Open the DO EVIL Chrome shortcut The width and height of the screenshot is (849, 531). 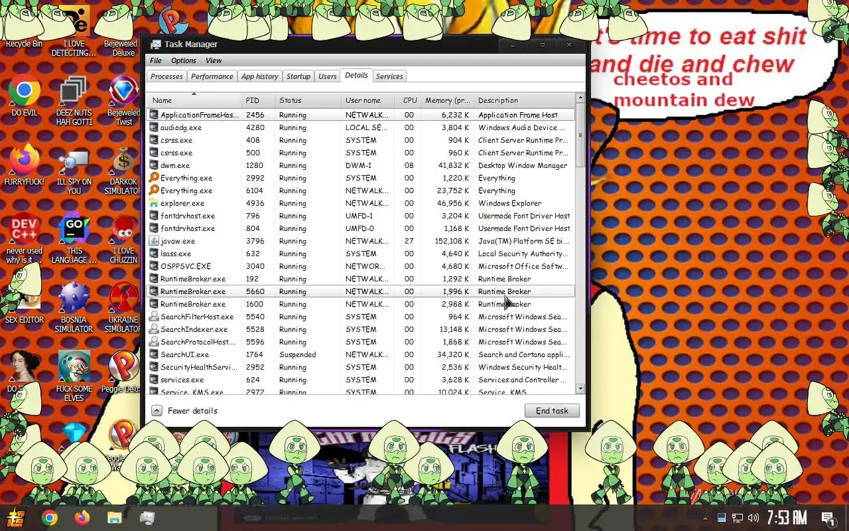[25, 96]
